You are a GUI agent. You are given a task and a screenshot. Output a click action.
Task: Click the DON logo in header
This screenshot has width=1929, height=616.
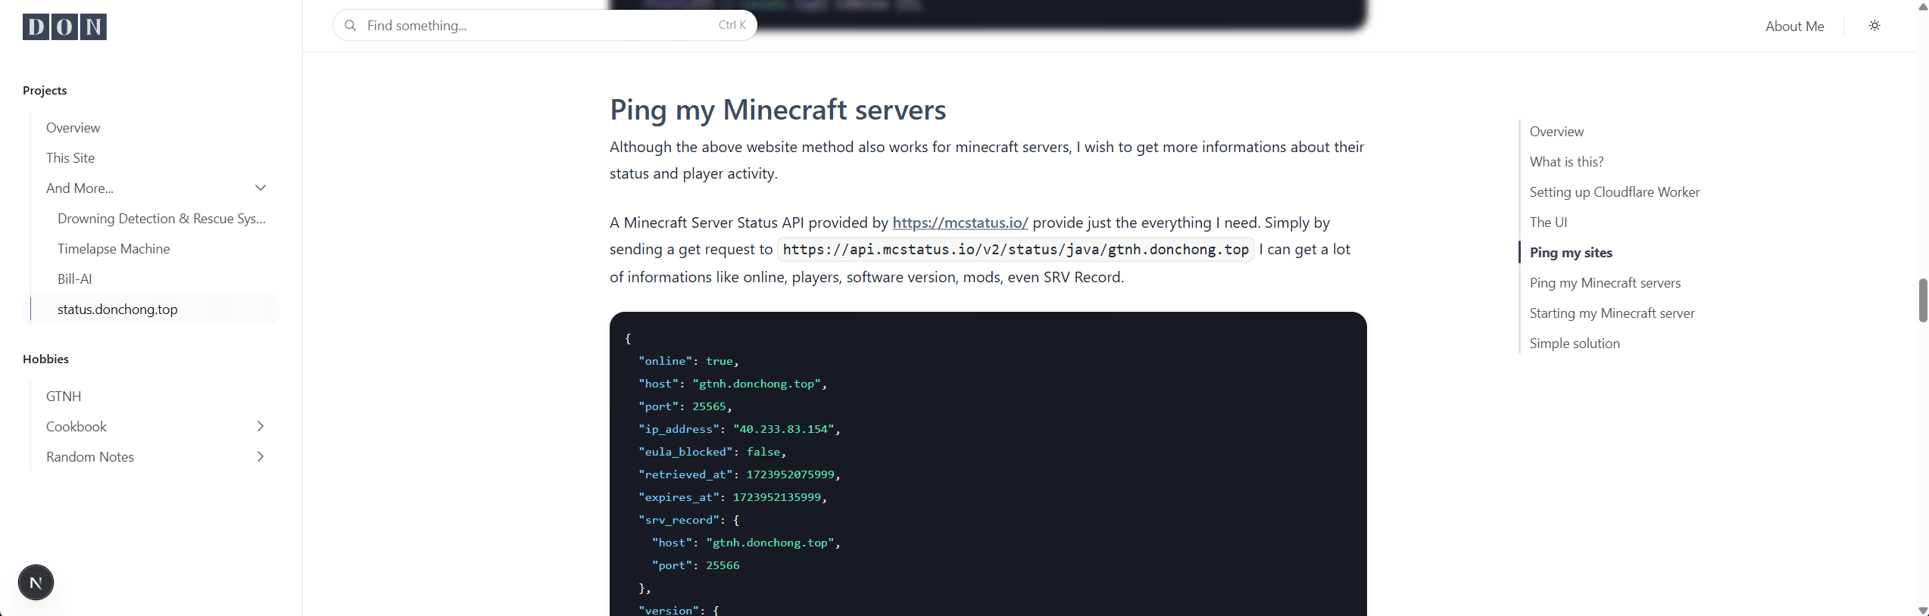tap(64, 26)
